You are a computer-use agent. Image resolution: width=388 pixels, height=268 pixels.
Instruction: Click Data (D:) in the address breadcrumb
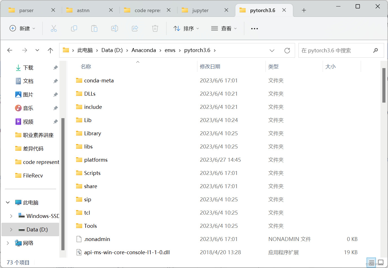112,50
